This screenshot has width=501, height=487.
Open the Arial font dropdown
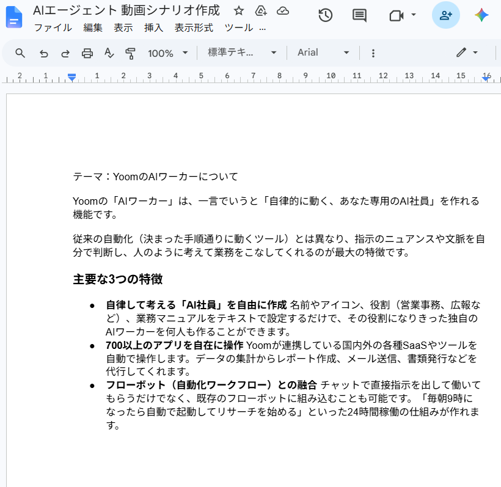click(323, 53)
